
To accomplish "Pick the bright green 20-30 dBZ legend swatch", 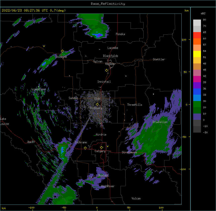I will 197,104.
